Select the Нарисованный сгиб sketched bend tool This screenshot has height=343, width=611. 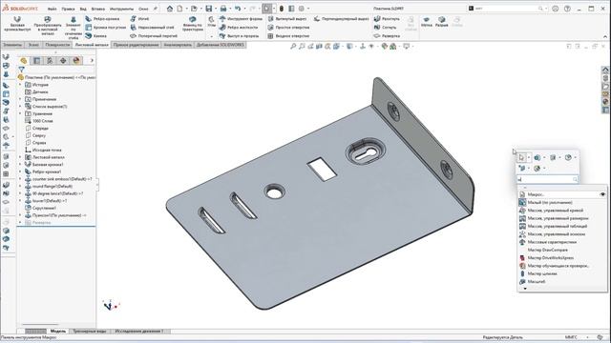(153, 28)
